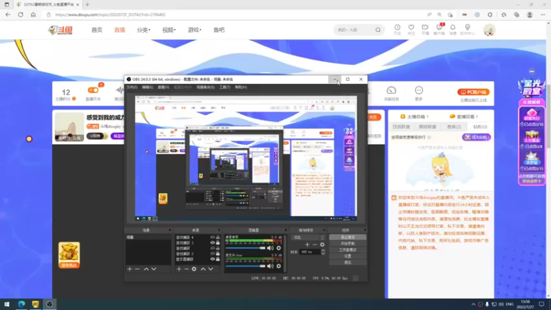The height and width of the screenshot is (310, 551).
Task: Toggle lock on 显示器捕获 source
Action: pos(218,259)
